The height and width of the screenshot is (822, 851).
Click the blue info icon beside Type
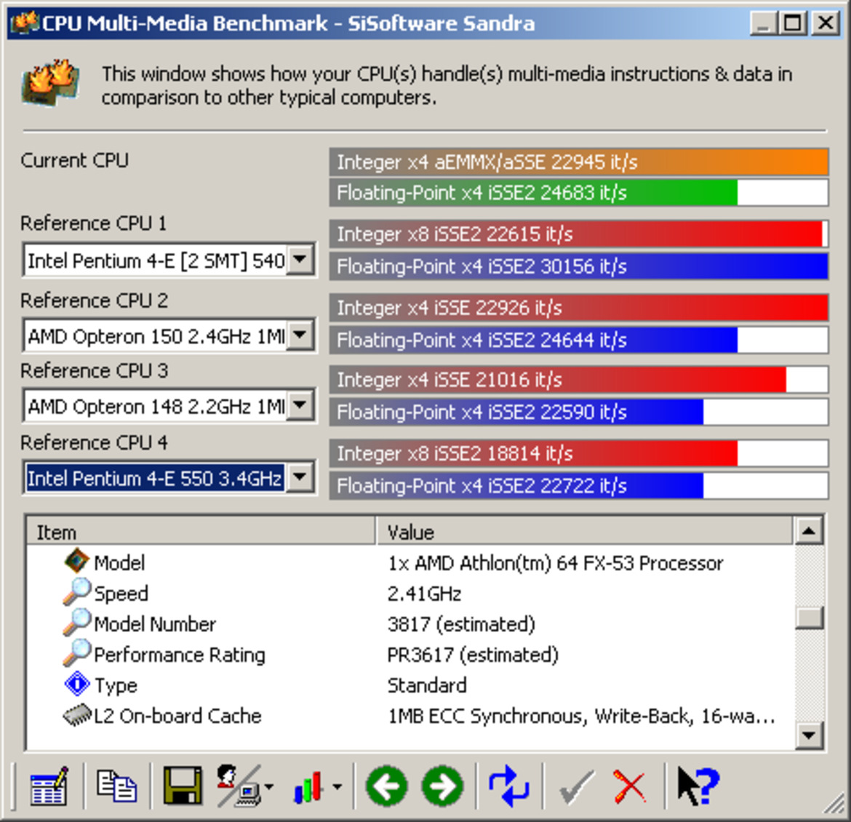click(77, 684)
